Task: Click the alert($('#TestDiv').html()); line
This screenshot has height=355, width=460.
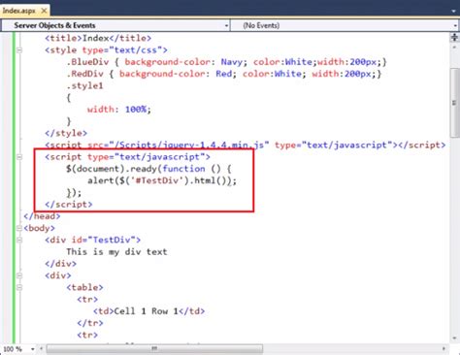Action: point(162,180)
